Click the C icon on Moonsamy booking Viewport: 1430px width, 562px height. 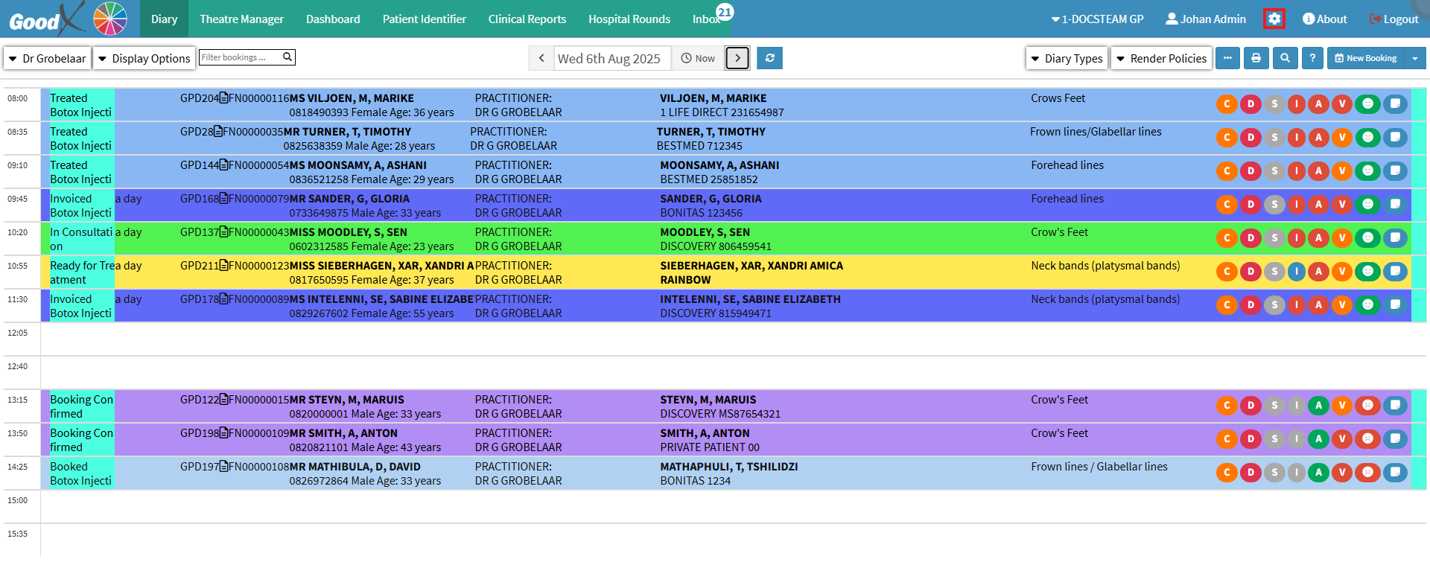pyautogui.click(x=1227, y=171)
